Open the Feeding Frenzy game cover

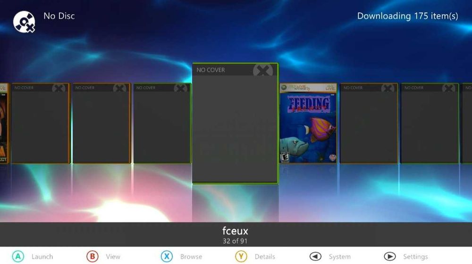tap(308, 123)
